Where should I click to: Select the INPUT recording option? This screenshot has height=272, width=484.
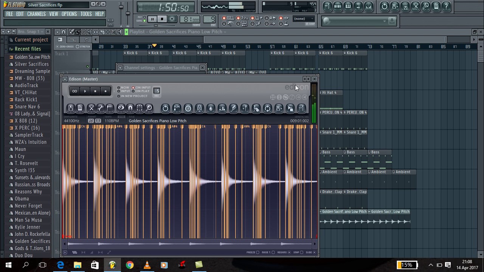[123, 91]
